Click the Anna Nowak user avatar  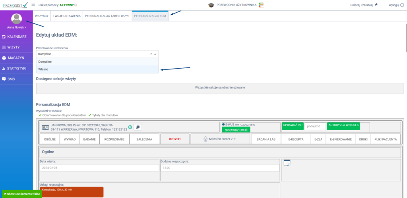(x=16, y=19)
